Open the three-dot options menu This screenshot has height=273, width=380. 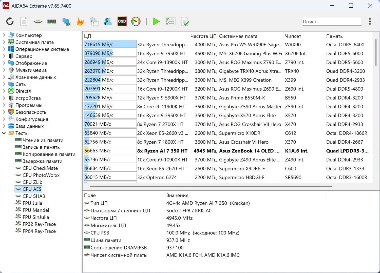pyautogui.click(x=370, y=22)
